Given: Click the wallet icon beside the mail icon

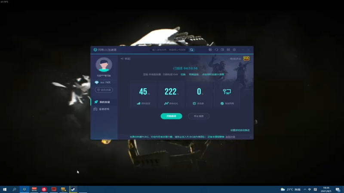Looking at the screenshot, I should tap(222, 50).
